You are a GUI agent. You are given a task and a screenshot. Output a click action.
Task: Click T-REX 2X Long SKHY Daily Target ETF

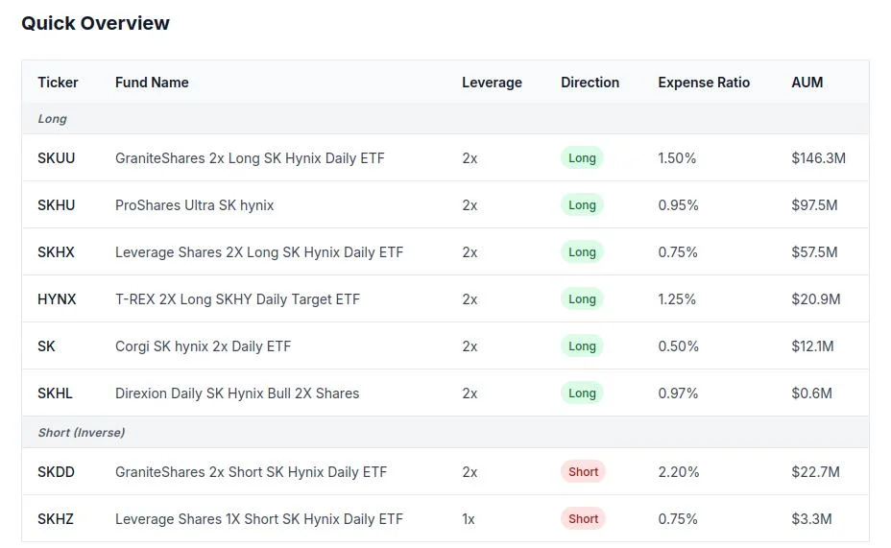tap(237, 299)
